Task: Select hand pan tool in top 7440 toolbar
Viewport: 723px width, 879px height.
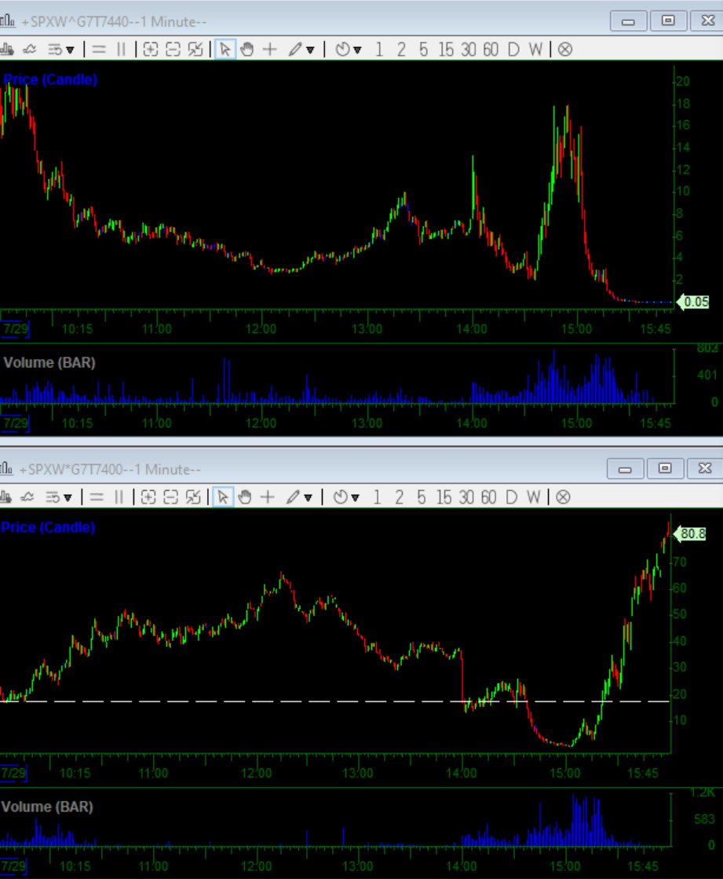Action: 247,49
